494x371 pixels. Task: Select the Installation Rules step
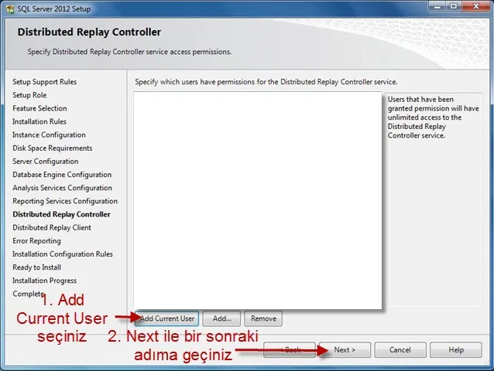39,121
